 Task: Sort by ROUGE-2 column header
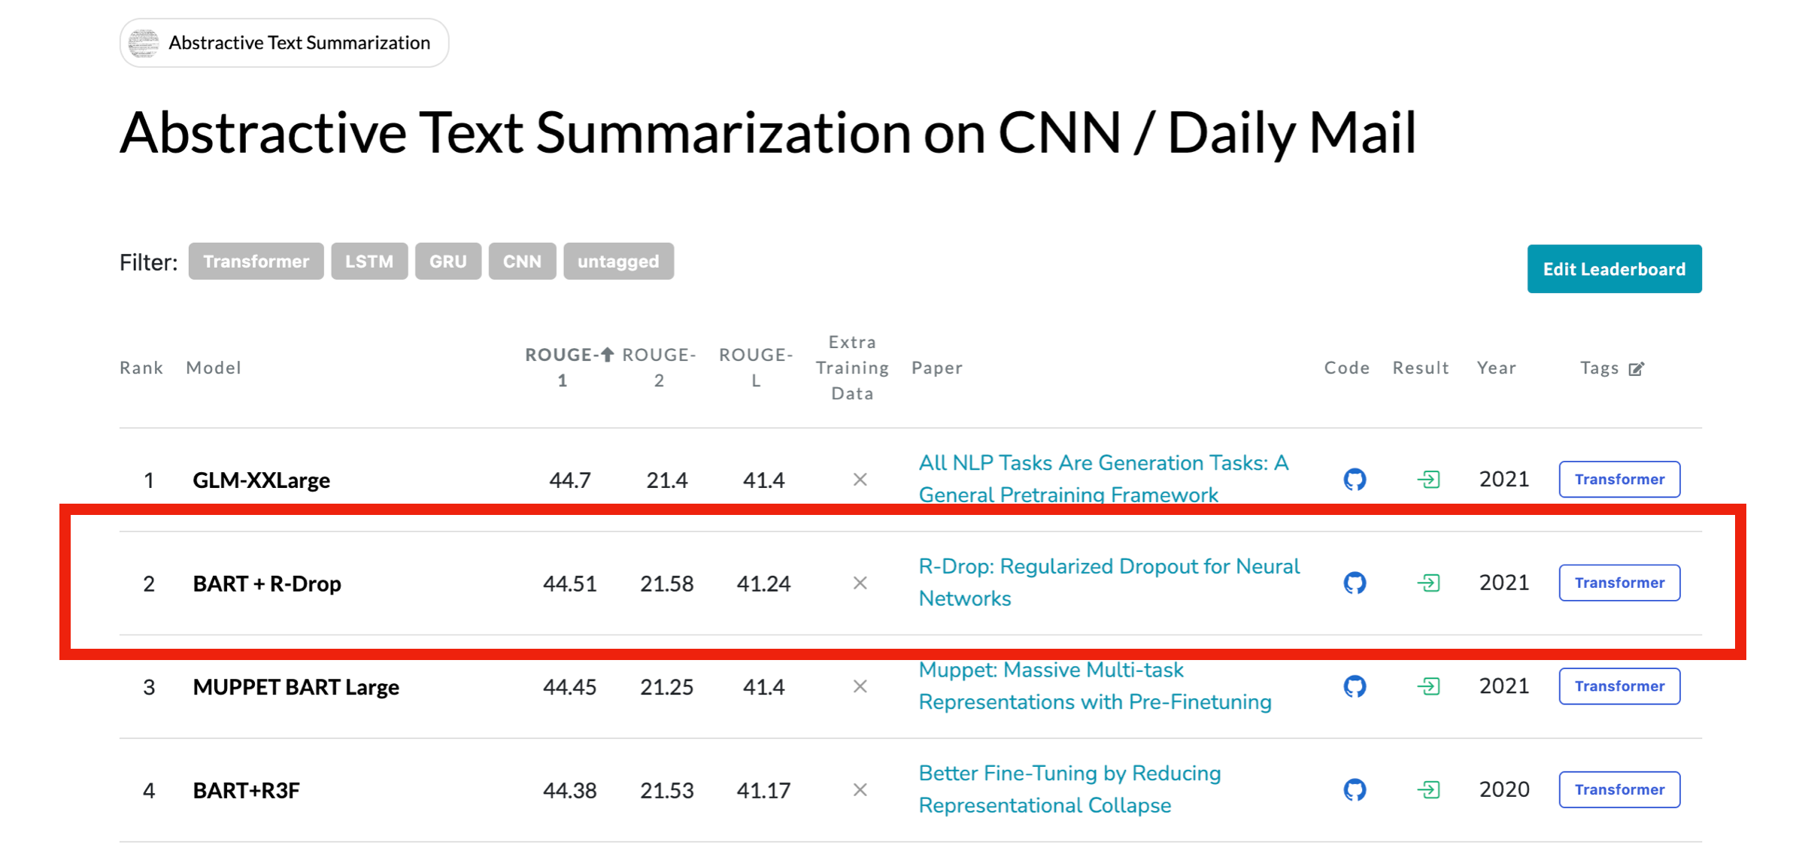coord(659,367)
